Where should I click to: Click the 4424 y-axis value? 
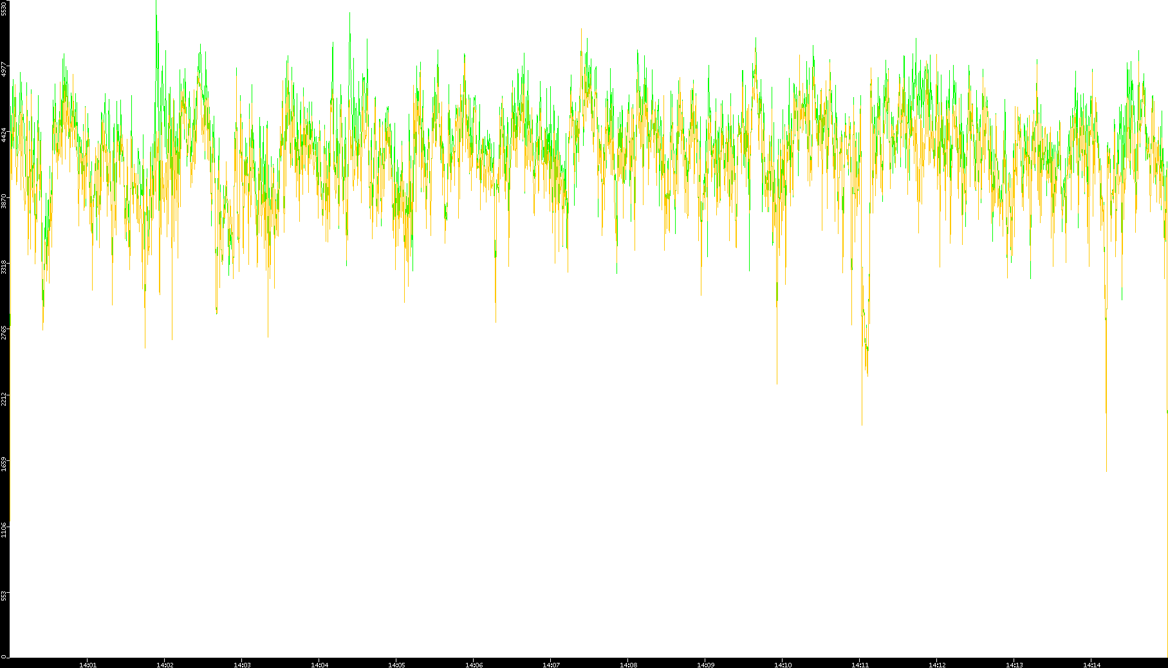[x=5, y=135]
